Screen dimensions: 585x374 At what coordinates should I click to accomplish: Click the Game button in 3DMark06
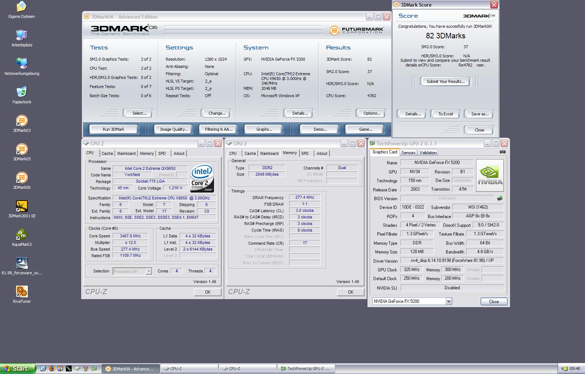365,129
